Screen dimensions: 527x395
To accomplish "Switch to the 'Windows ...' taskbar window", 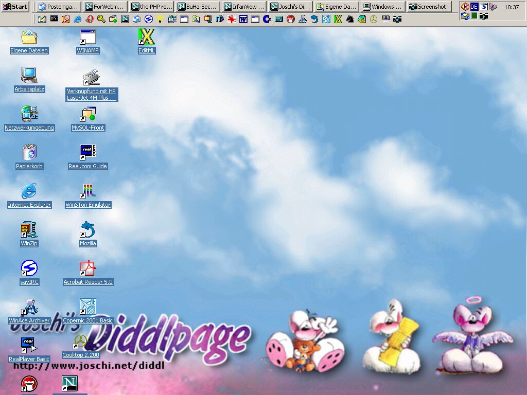I will coord(383,6).
